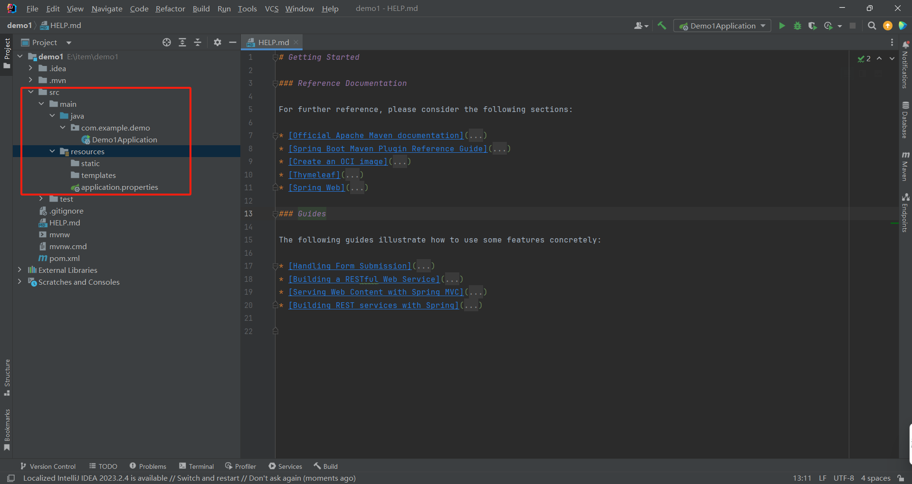Click the Handling Form Submission link
Image resolution: width=912 pixels, height=484 pixels.
(x=350, y=266)
